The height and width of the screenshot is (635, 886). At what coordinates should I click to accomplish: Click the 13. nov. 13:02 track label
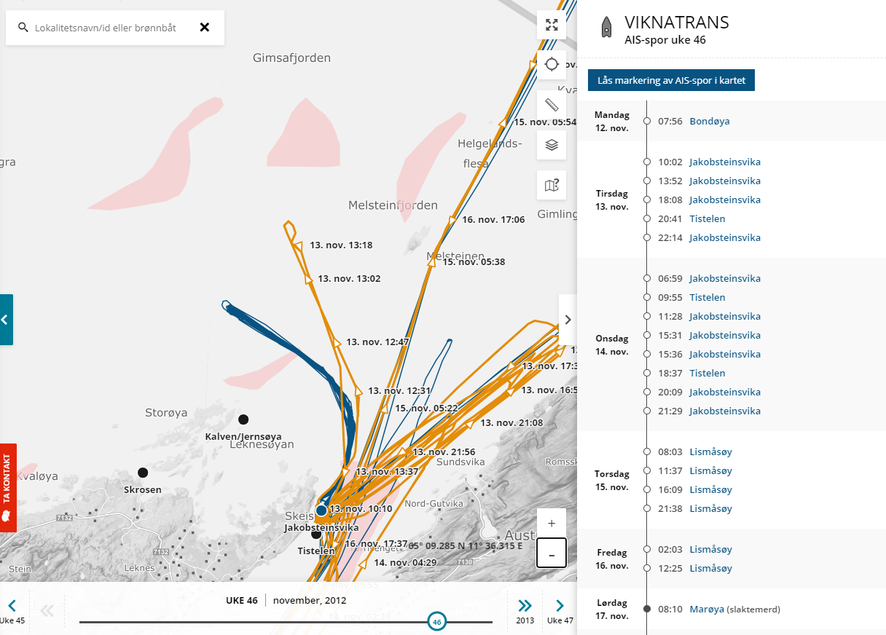(x=349, y=279)
